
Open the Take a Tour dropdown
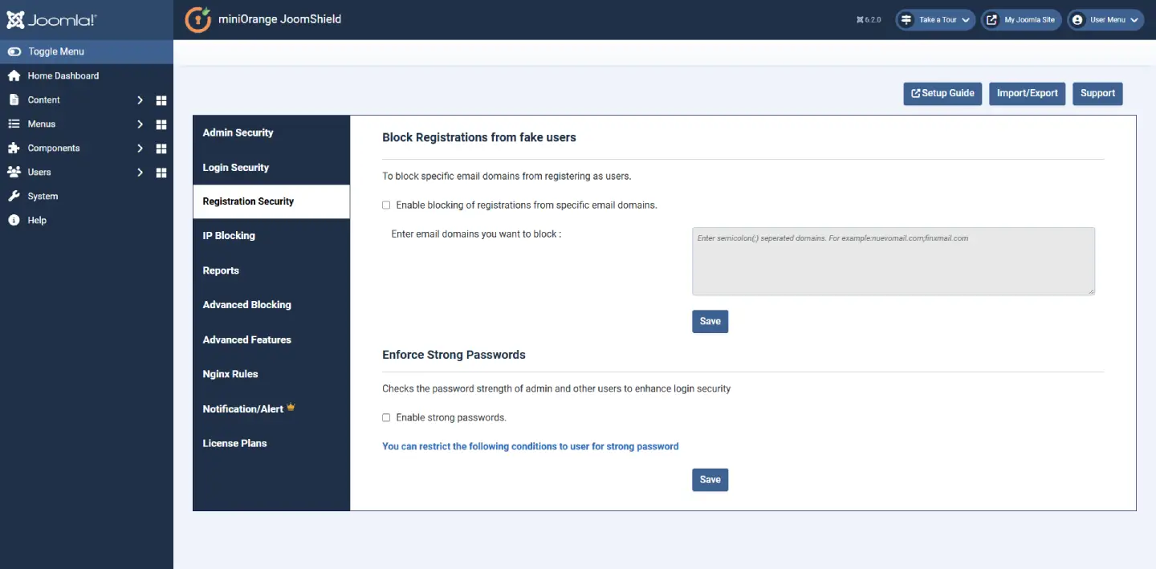pyautogui.click(x=936, y=20)
